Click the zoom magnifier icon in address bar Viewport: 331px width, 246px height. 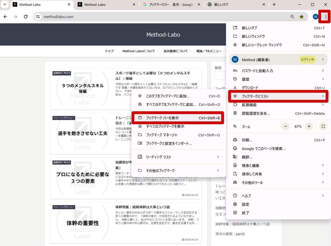292,17
